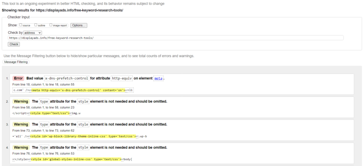
Task: Tick the outline checkbox
Action: click(x=36, y=25)
